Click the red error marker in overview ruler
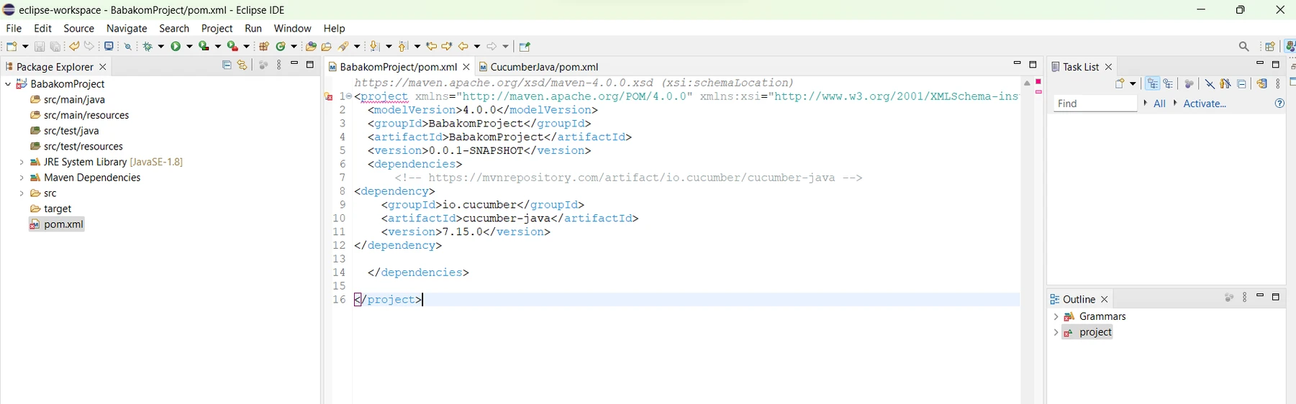The height and width of the screenshot is (404, 1296). point(1039,82)
